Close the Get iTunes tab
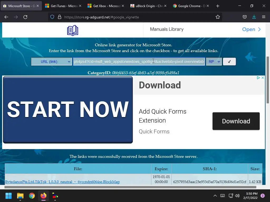 point(80,6)
